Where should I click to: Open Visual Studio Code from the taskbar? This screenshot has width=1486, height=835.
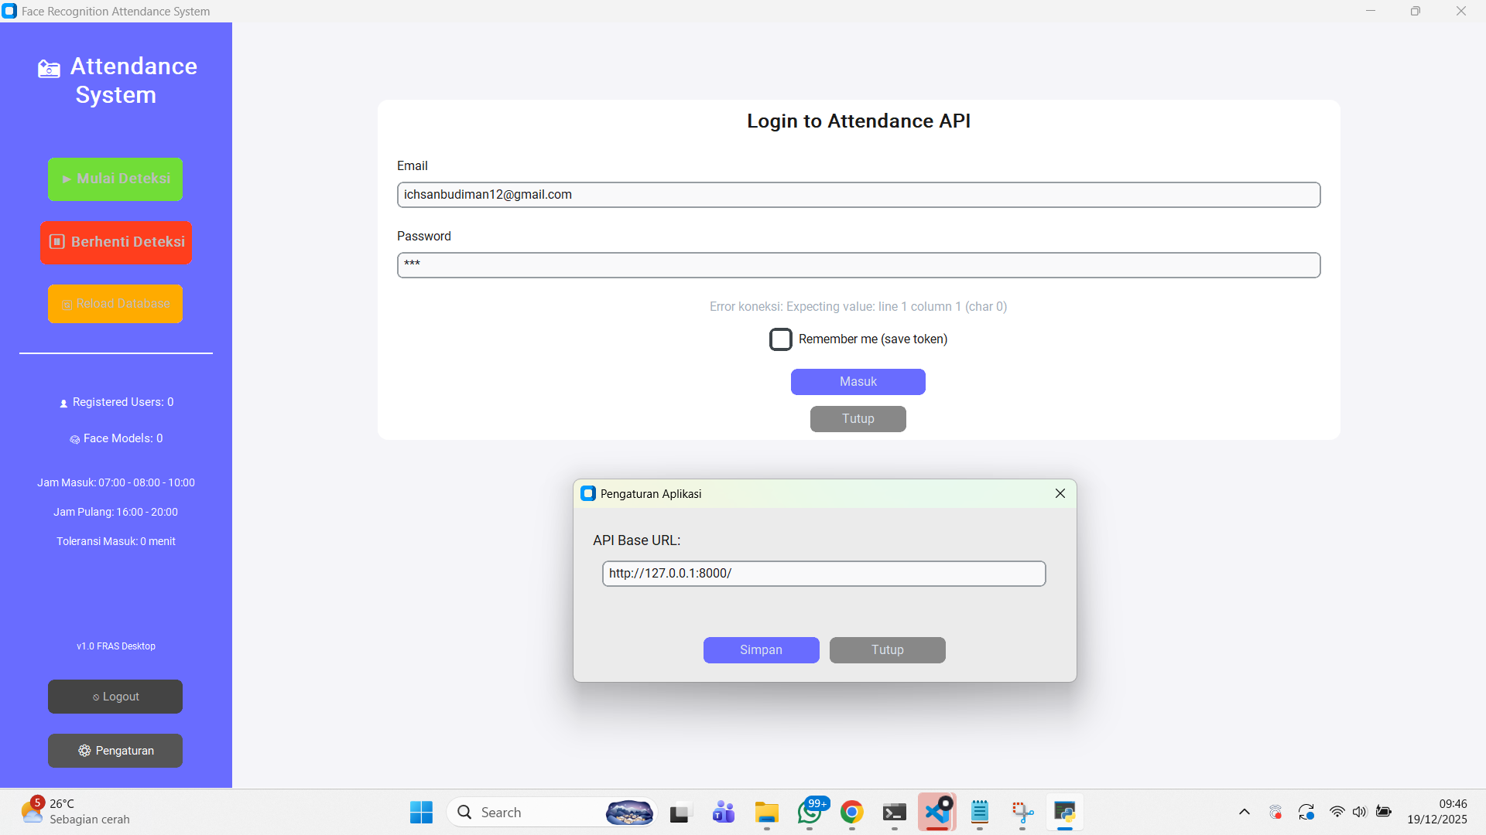tap(936, 813)
